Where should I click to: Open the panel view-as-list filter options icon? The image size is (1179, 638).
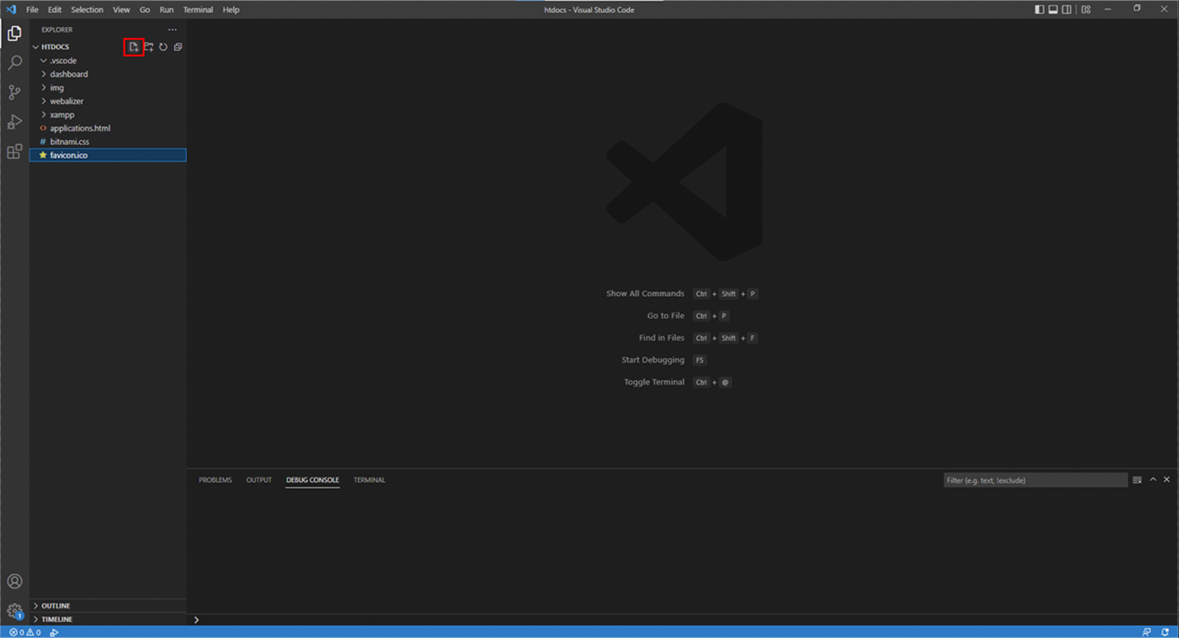click(1137, 480)
